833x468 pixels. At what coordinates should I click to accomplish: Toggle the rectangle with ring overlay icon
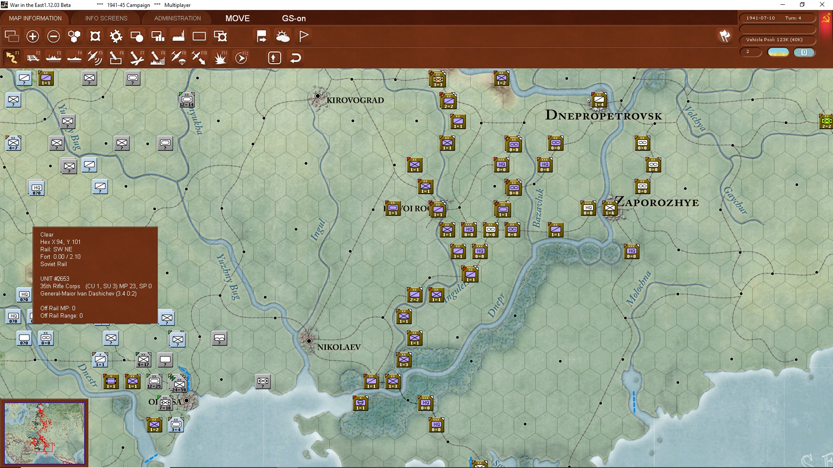coord(220,36)
